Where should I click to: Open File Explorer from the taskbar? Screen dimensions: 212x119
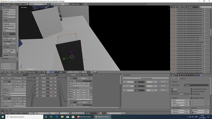point(62,117)
